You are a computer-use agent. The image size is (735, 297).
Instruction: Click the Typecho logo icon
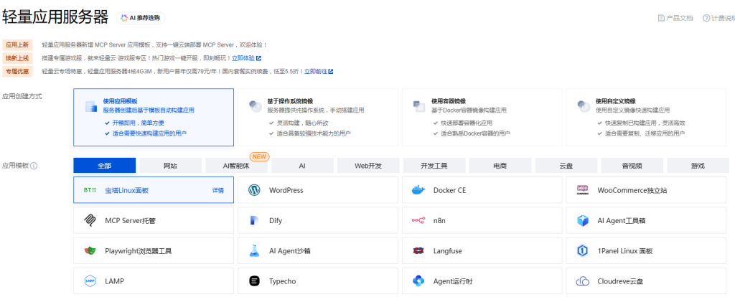pos(254,281)
